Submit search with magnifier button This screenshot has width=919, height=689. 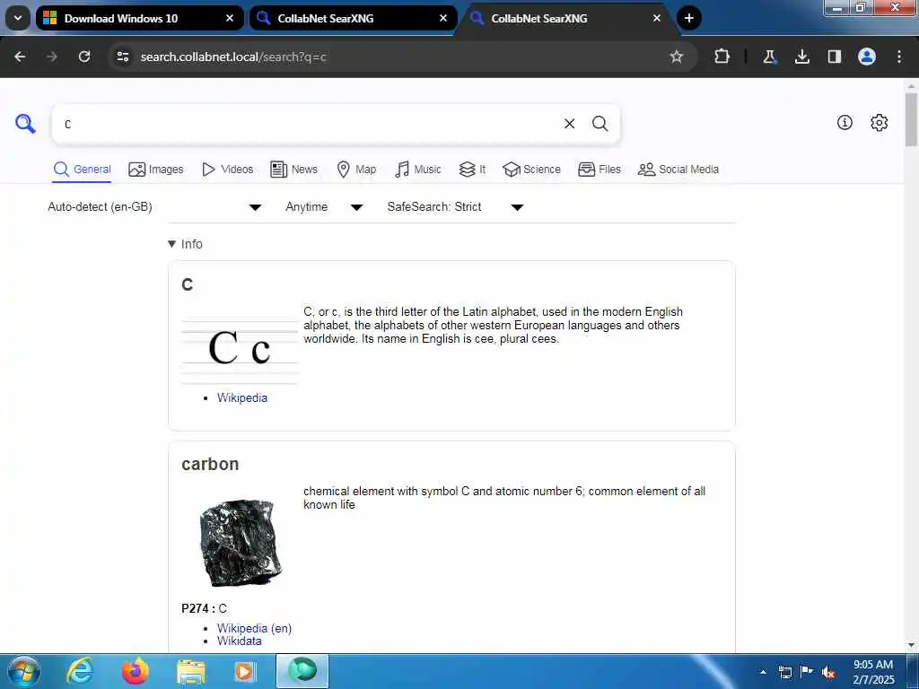(600, 124)
